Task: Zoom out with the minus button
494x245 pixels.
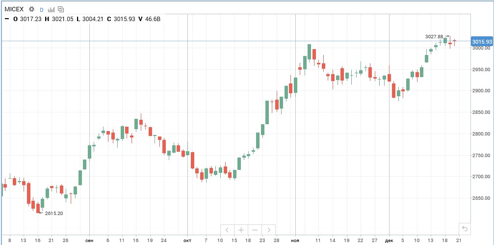Action: pyautogui.click(x=255, y=230)
